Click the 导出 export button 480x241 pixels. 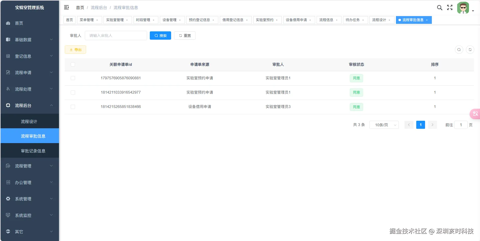point(75,50)
